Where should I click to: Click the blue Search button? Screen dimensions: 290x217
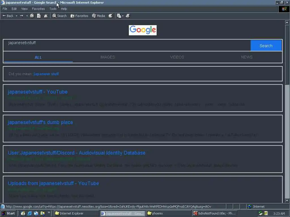[x=266, y=45]
